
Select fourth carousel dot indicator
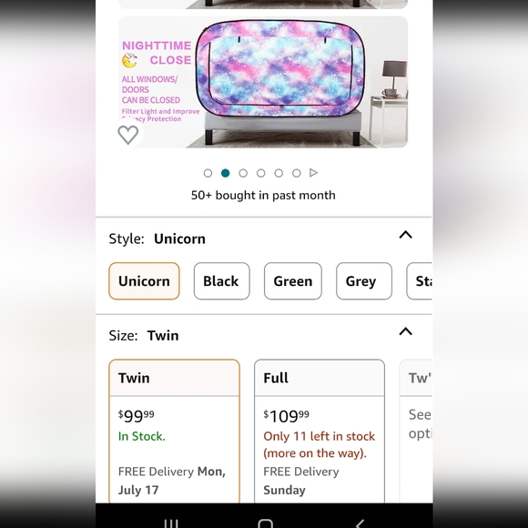click(260, 173)
